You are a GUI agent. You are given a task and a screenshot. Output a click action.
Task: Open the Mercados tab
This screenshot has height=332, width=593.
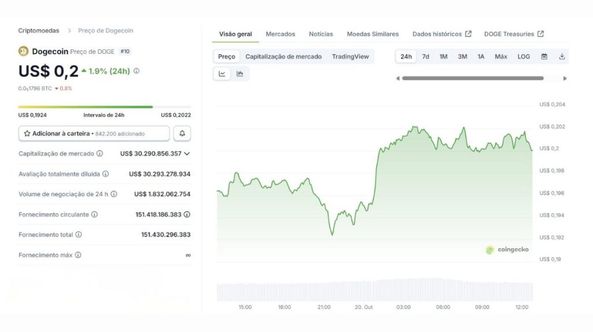coord(280,34)
